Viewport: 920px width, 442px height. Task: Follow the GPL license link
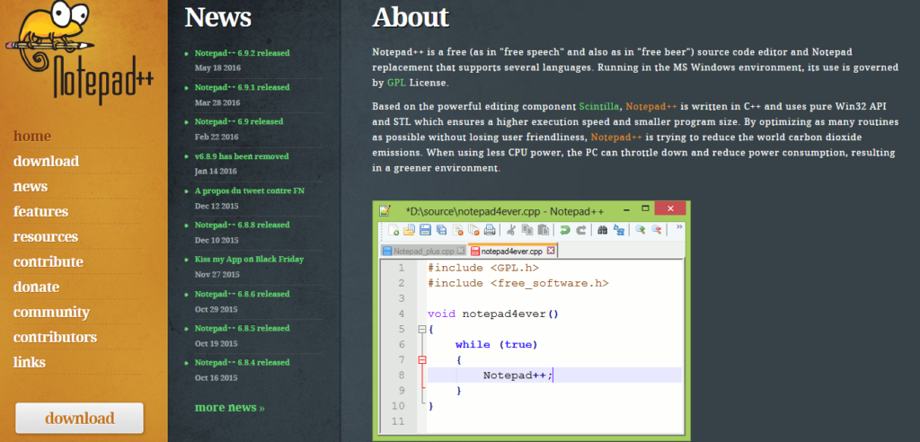pos(396,83)
